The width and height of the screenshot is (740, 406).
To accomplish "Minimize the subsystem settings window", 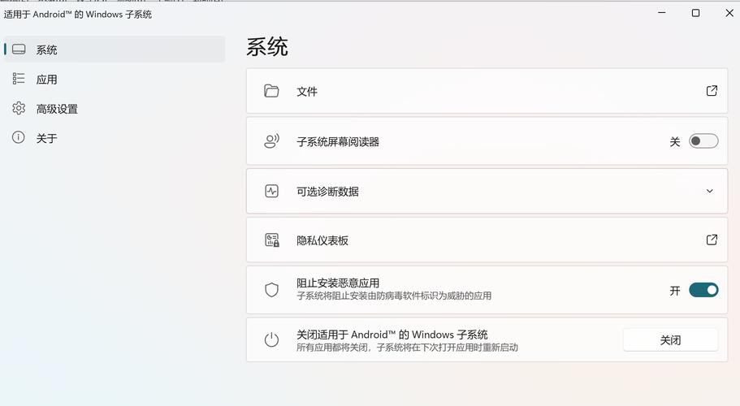I will point(662,13).
